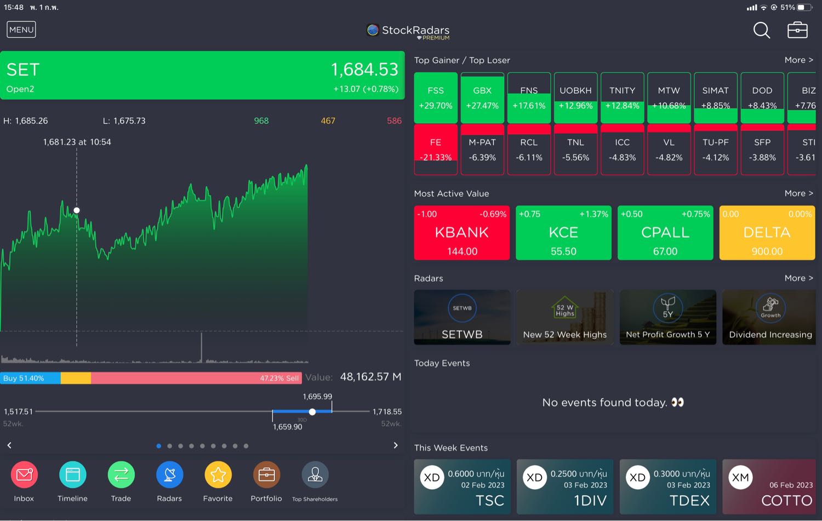Screen dimensions: 822x521
Task: Open the COTTO meeting event card
Action: click(x=769, y=486)
